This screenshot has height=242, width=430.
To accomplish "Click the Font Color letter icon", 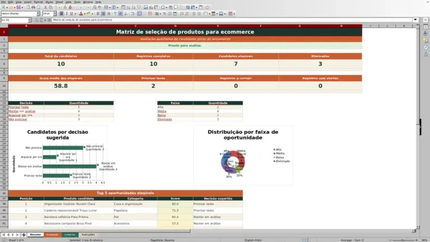I will tap(81, 13).
